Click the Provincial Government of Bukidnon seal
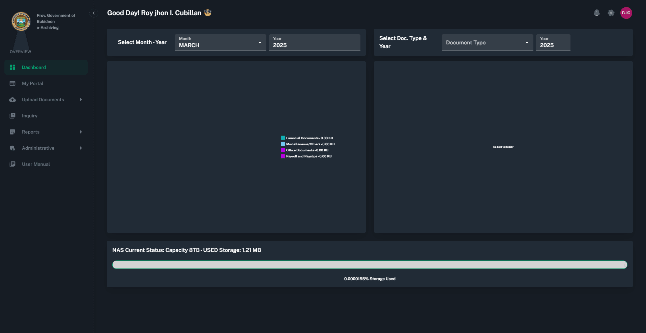The image size is (646, 333). (21, 22)
